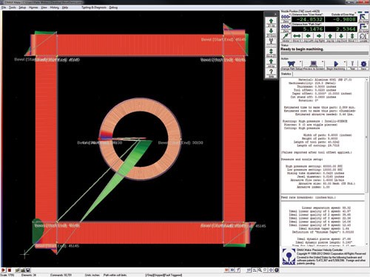The width and height of the screenshot is (370, 277).
Task: Open the Preview to Screen dropdown arrow
Action: coord(323,62)
